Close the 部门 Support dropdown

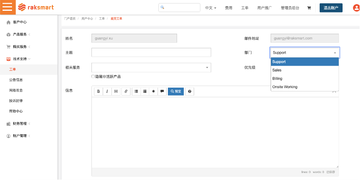(305, 52)
